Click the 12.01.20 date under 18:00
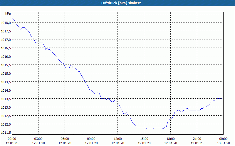Image resolution: width=235 pixels, height=146 pixels. [x=171, y=143]
